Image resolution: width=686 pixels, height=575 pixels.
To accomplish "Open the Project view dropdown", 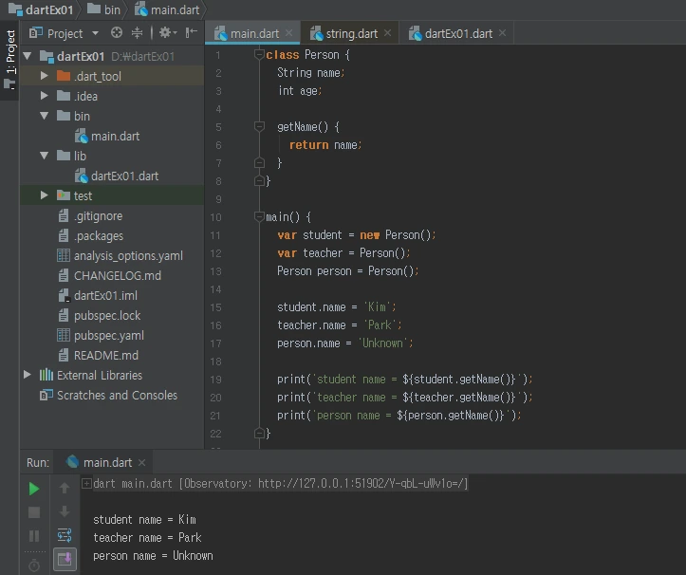I will click(x=65, y=33).
